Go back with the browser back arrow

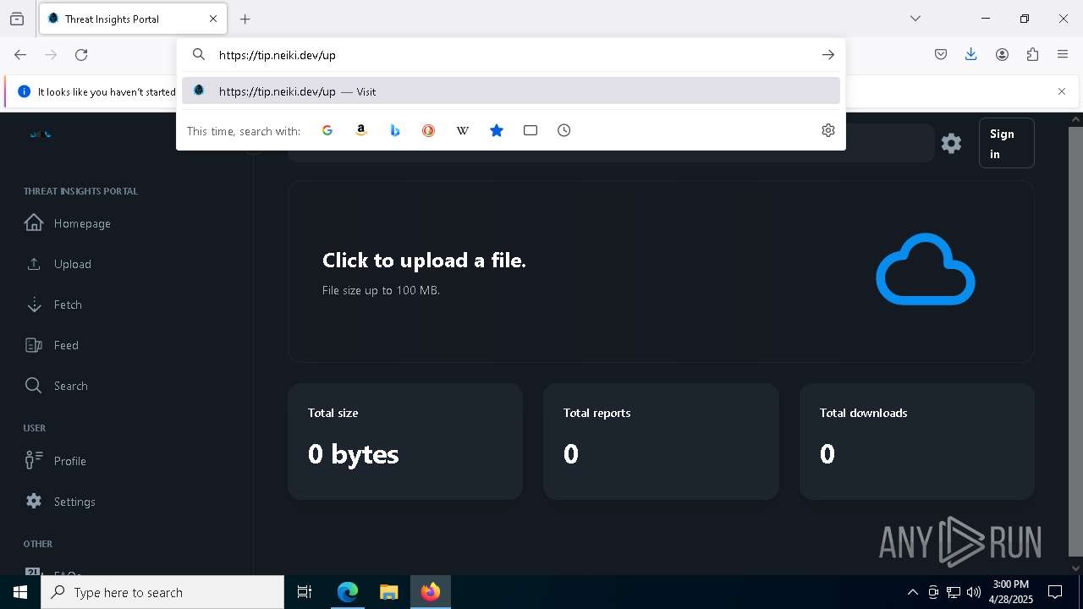point(20,54)
